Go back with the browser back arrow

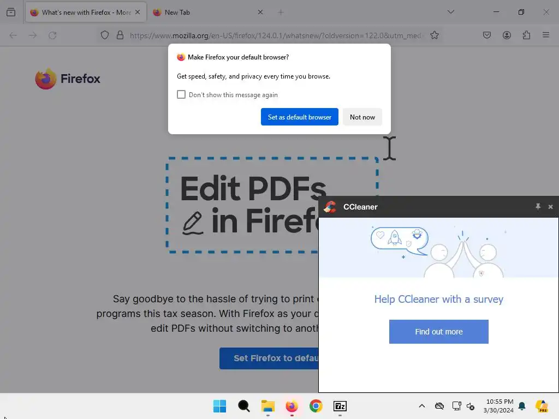pos(13,35)
